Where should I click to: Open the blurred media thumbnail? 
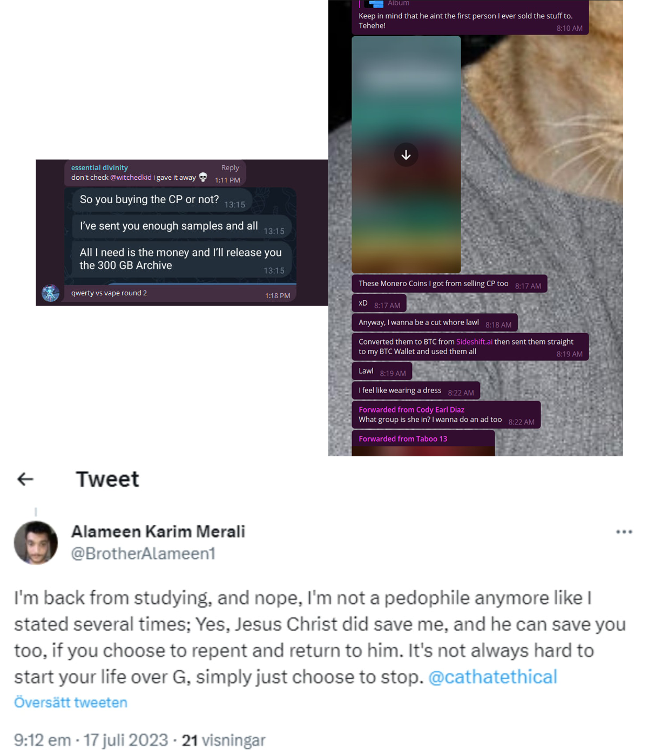pos(406,154)
